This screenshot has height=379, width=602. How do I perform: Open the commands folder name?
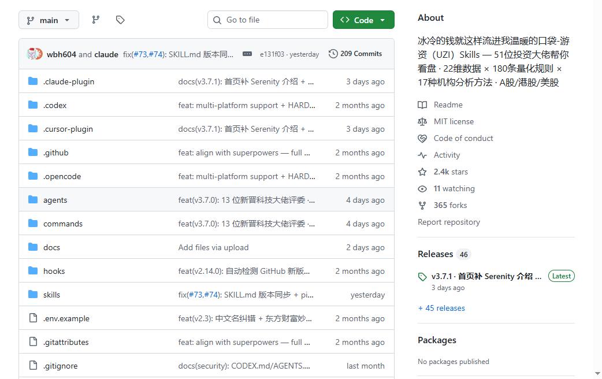pyautogui.click(x=63, y=224)
